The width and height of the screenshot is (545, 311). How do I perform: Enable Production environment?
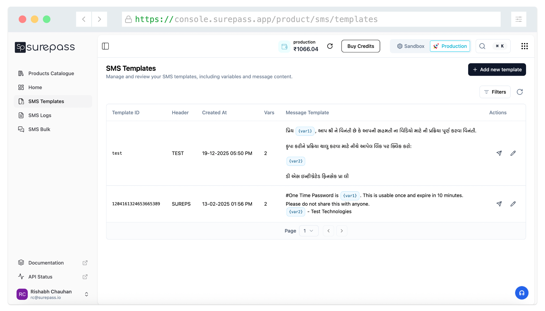tap(450, 46)
